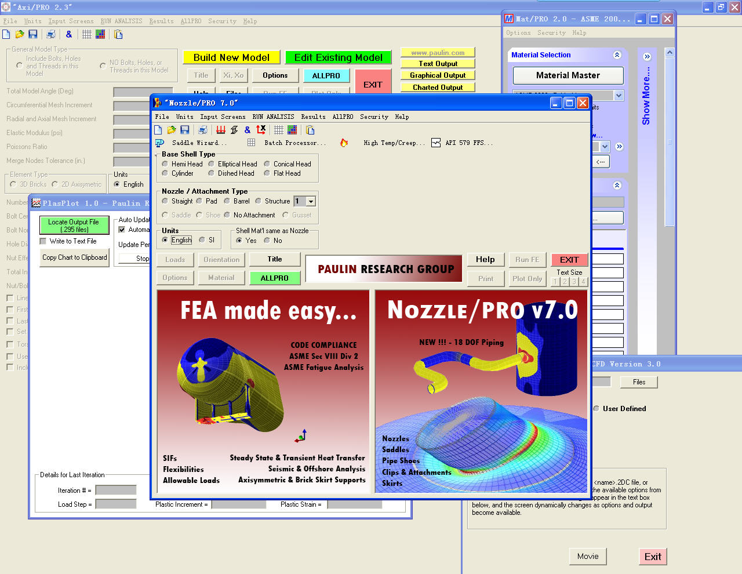The width and height of the screenshot is (742, 574).
Task: Choose the Pad nozzle attachment type
Action: [x=199, y=201]
